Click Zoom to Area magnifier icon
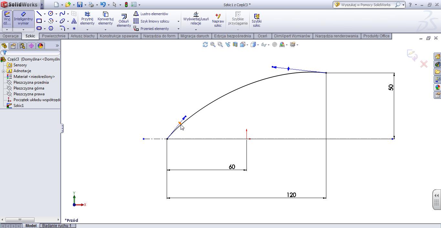Viewport: 441px width, 228px height. [220, 44]
